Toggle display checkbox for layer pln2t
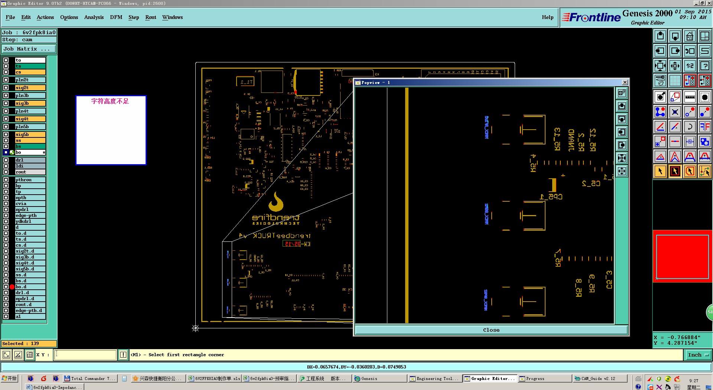The image size is (713, 390). [6, 80]
